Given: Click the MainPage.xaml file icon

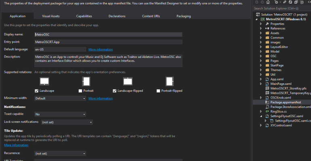Looking at the screenshot, I should 267,84.
